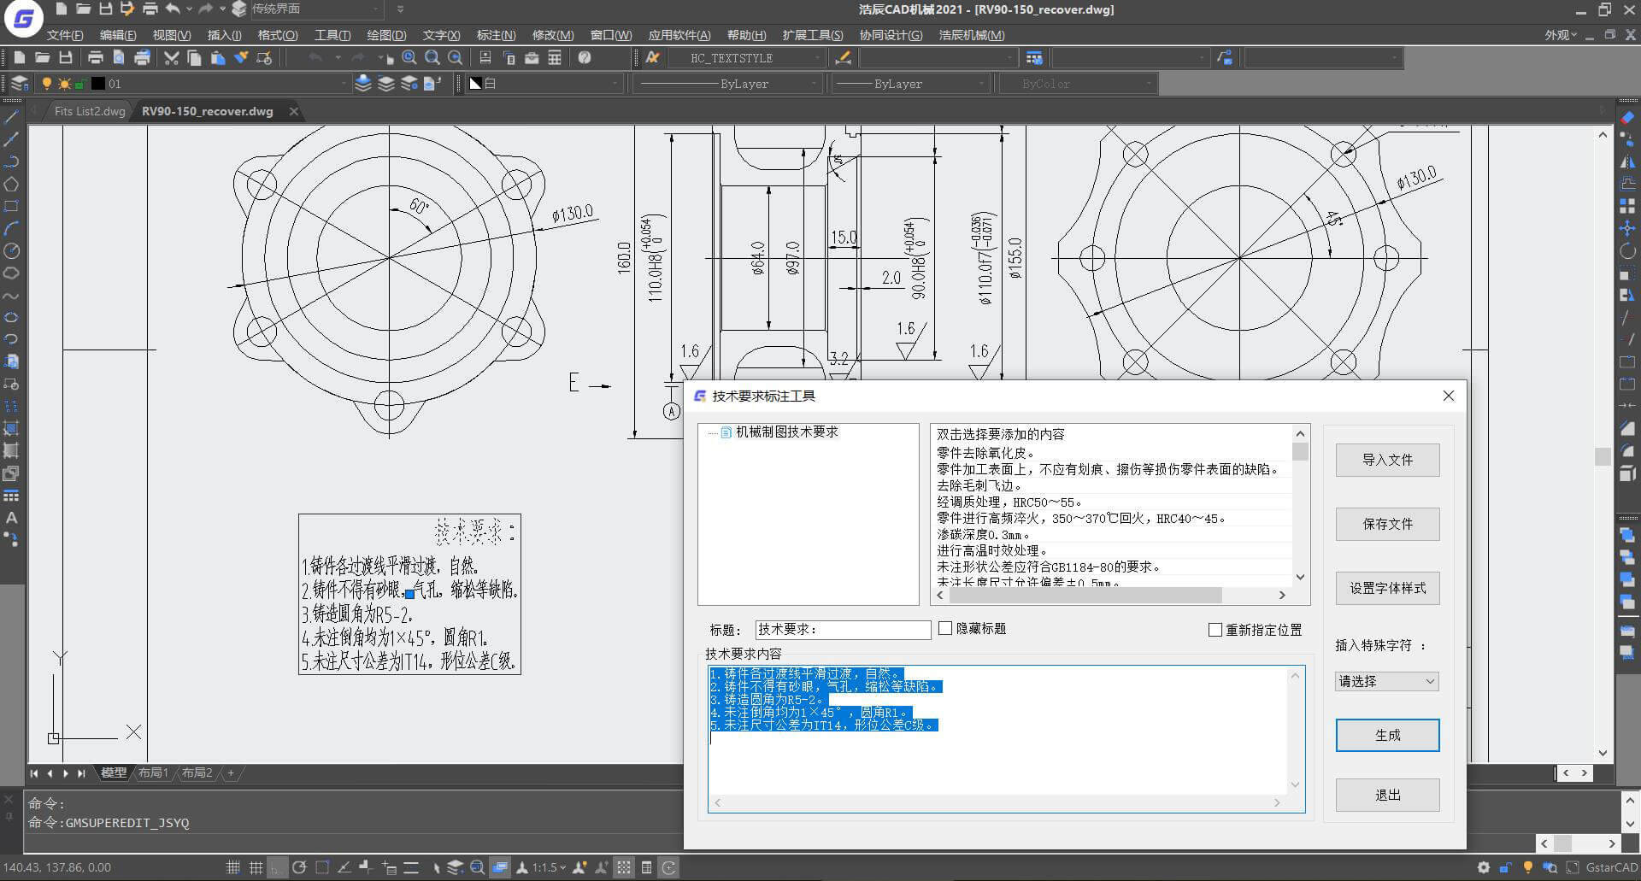Open the 1:1.5 annotation scale dropdown
The width and height of the screenshot is (1641, 881).
(x=549, y=867)
